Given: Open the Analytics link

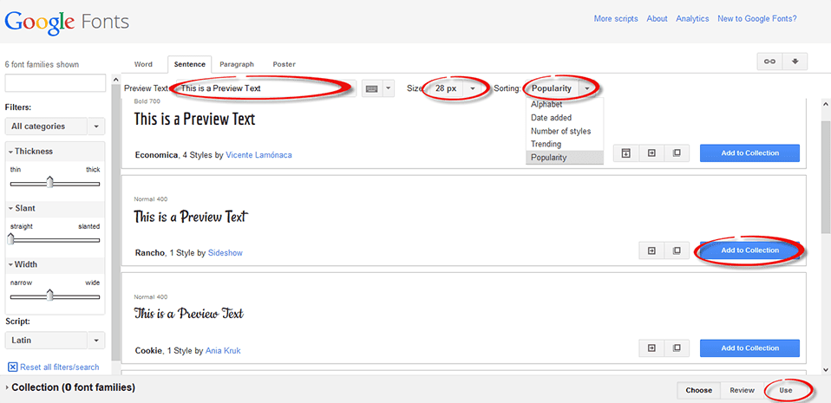Looking at the screenshot, I should [692, 18].
